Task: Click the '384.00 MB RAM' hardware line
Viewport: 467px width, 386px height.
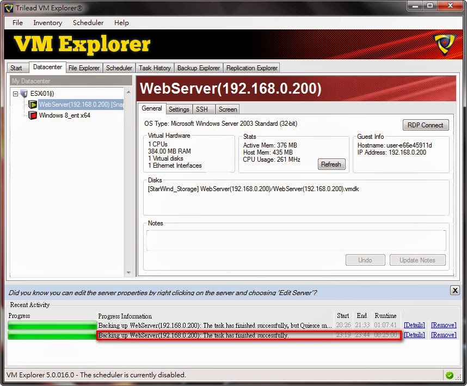Action: pyautogui.click(x=169, y=151)
